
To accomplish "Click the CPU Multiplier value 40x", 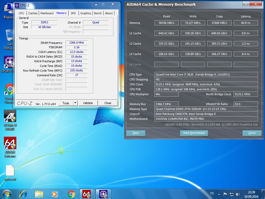I will tap(167, 94).
